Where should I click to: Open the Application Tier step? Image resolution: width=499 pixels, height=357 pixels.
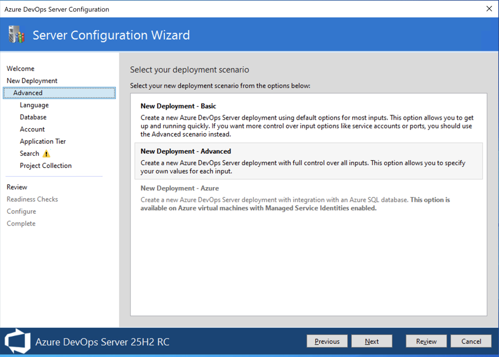click(x=43, y=142)
